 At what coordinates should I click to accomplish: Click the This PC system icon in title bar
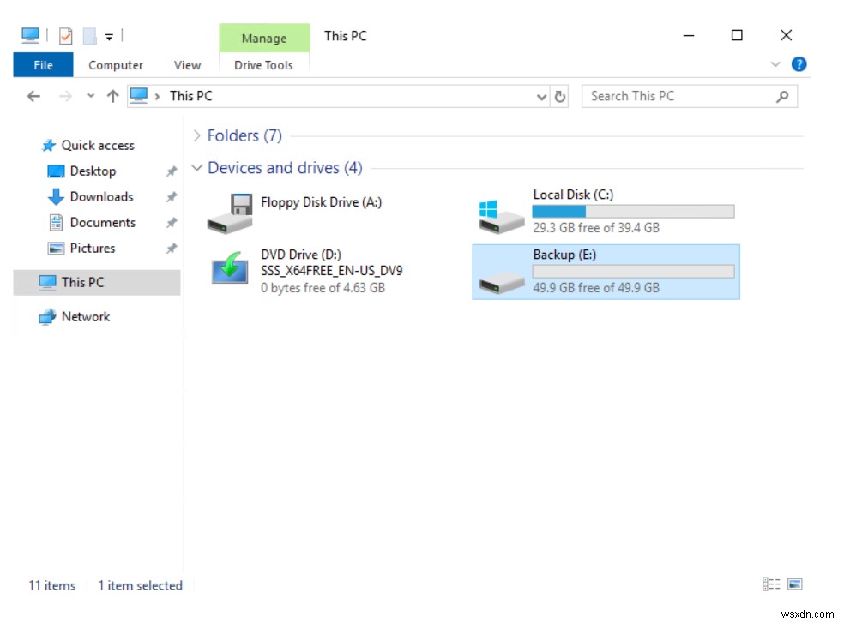[30, 35]
